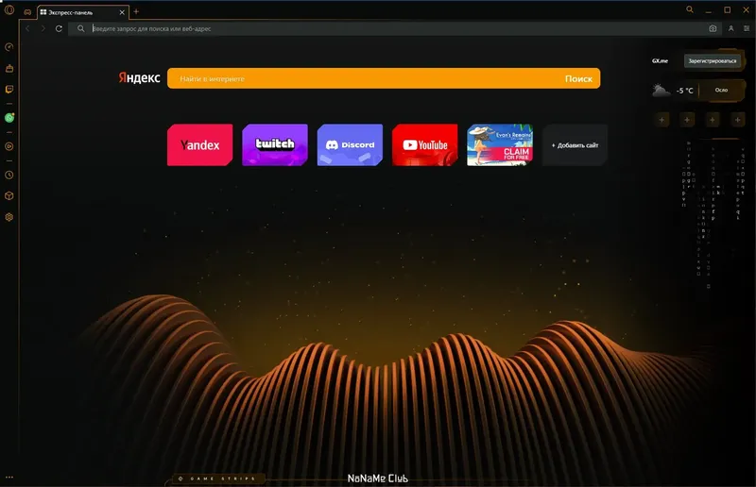The width and height of the screenshot is (756, 487).
Task: Click the magnifier icon in address bar
Action: tap(81, 28)
